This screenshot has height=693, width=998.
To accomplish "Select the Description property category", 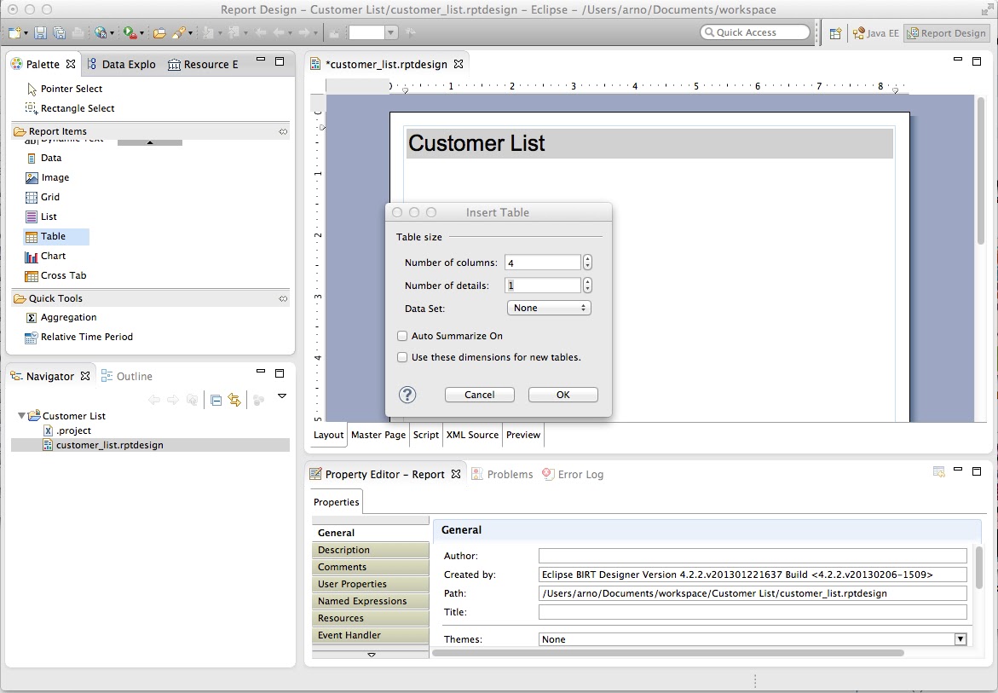I will 371,550.
